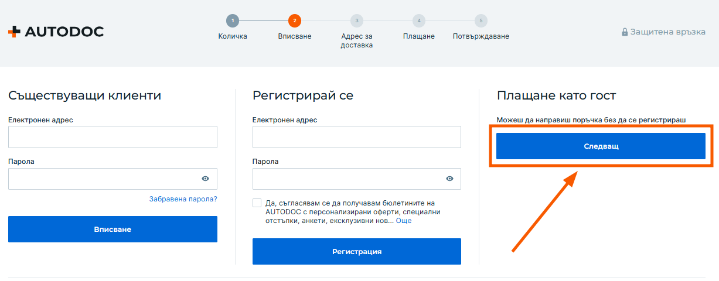Focus registration email address field
Image resolution: width=719 pixels, height=281 pixels.
(356, 137)
